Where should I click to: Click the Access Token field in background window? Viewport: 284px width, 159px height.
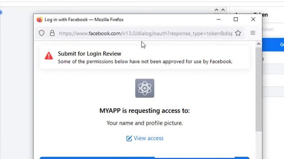[273, 30]
